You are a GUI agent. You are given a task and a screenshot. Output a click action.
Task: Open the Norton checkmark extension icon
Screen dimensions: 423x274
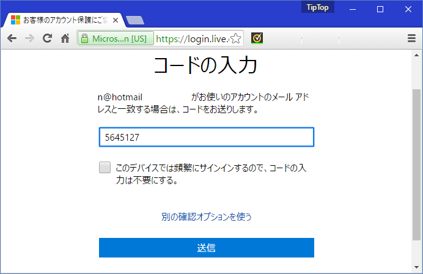[257, 39]
